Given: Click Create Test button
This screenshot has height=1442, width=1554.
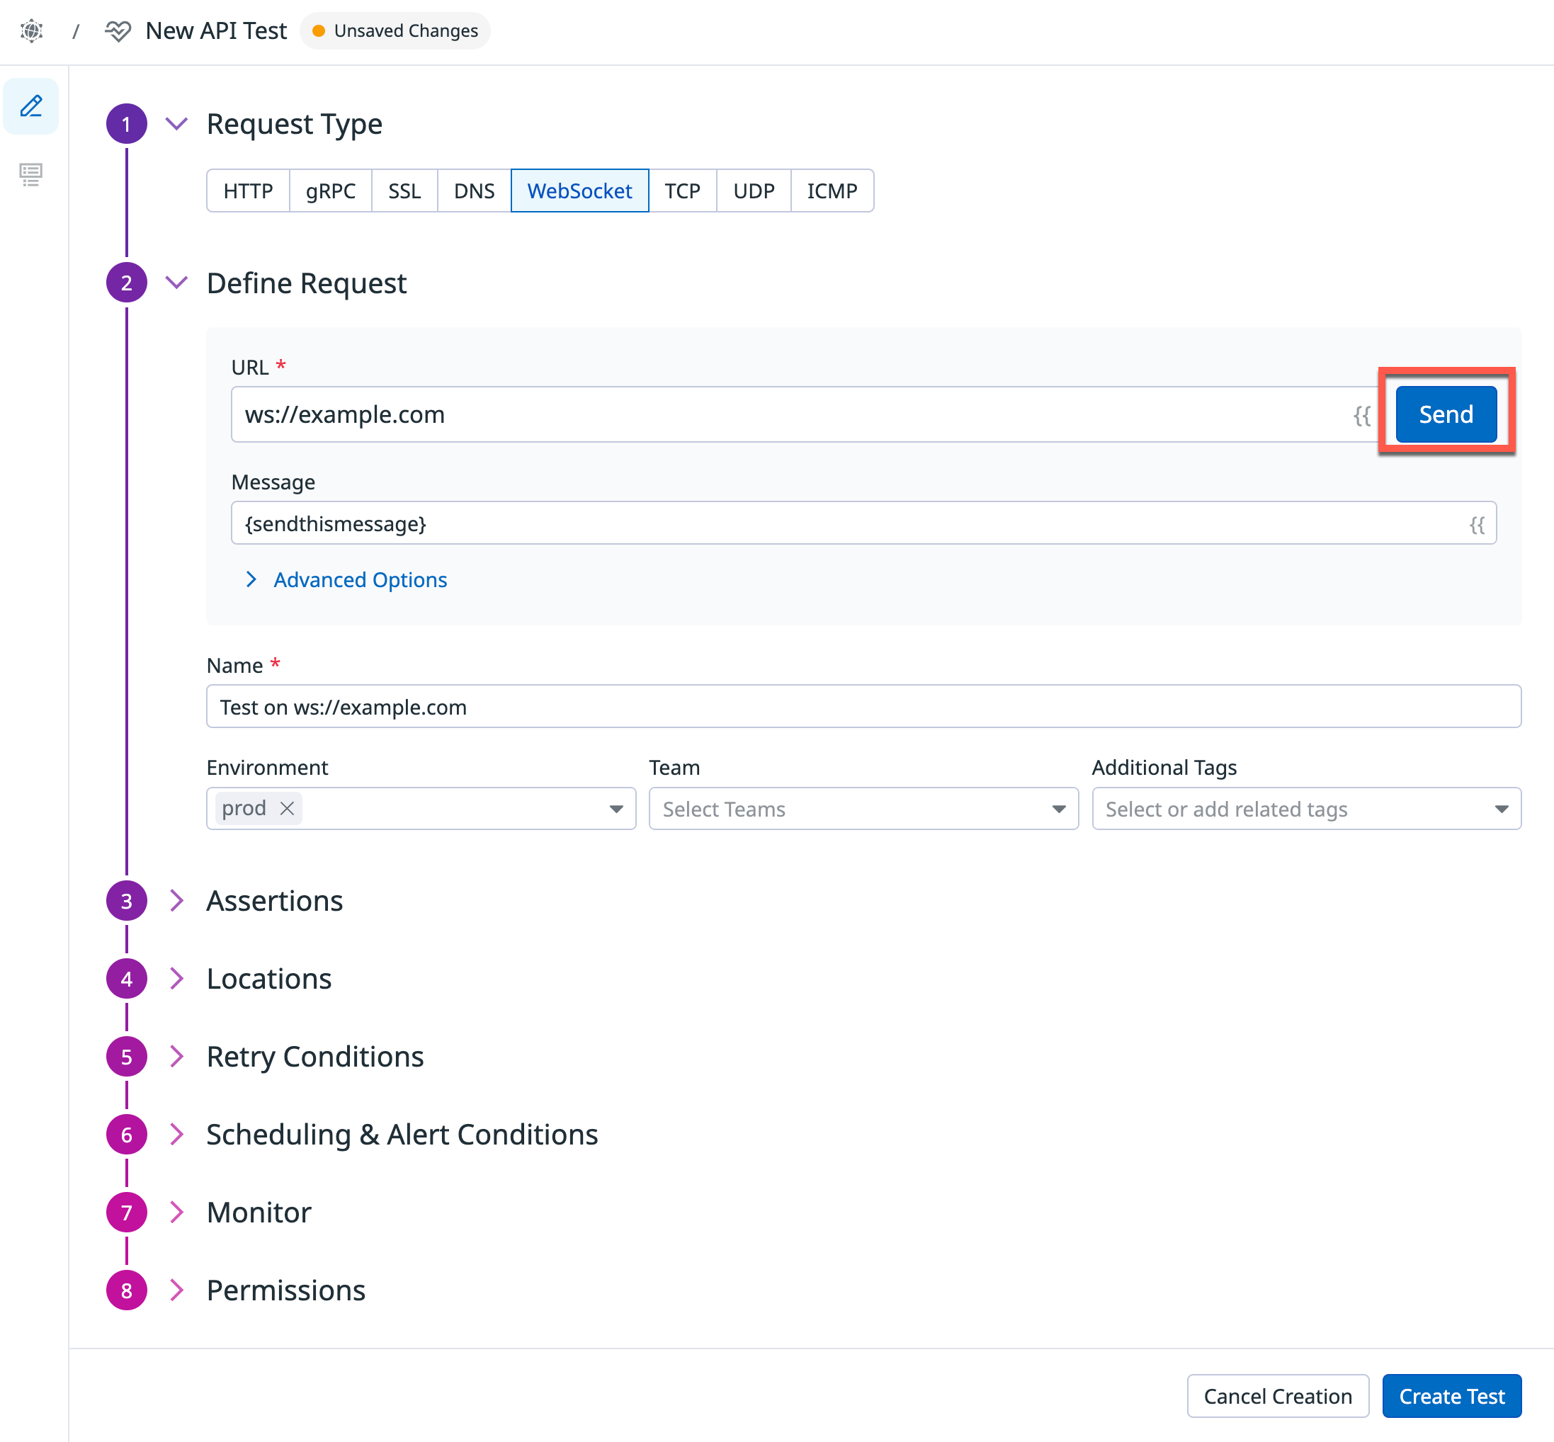Looking at the screenshot, I should [x=1451, y=1396].
